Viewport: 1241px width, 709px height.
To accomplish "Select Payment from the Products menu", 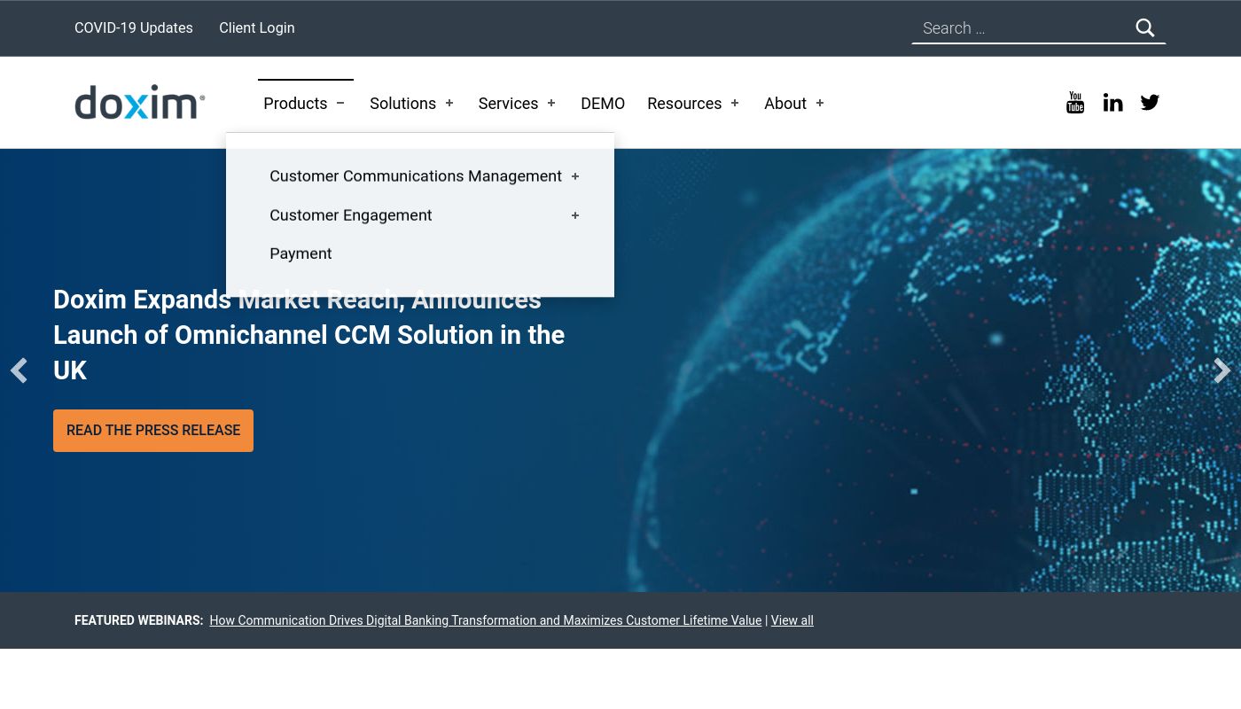I will coord(300,253).
